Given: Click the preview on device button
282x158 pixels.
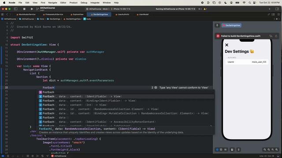Looking at the screenshot, I should [238, 150].
